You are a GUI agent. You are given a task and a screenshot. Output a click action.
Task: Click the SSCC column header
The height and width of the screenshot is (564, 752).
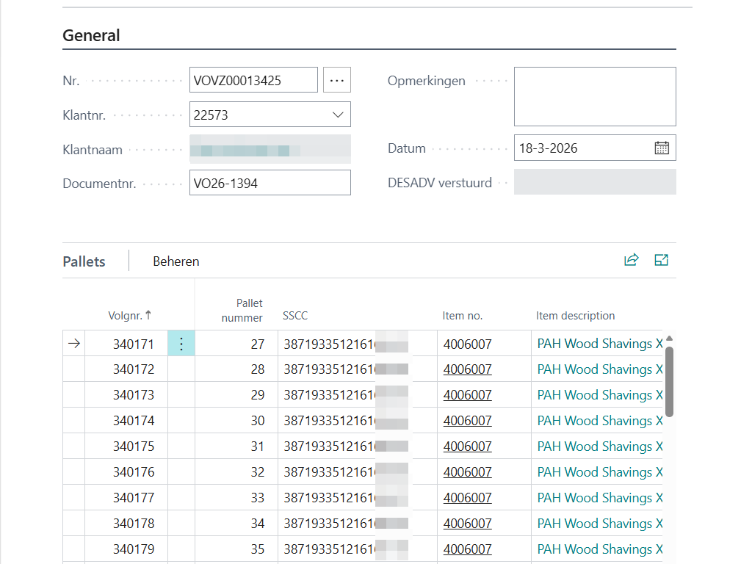point(295,316)
